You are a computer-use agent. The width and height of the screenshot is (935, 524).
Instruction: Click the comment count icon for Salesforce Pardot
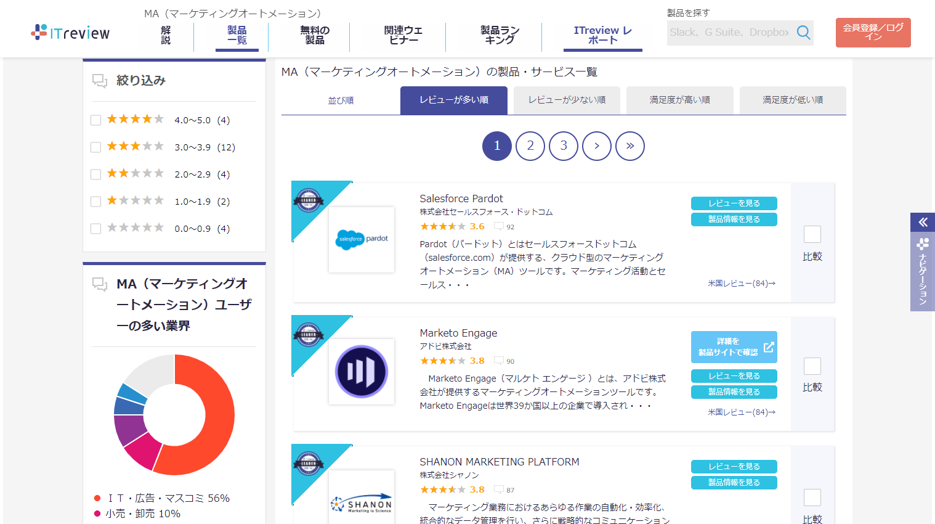[499, 226]
